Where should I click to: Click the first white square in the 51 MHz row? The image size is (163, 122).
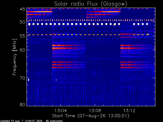(x=29, y=24)
